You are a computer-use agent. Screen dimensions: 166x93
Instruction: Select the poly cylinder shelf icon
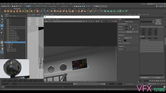(11, 11)
